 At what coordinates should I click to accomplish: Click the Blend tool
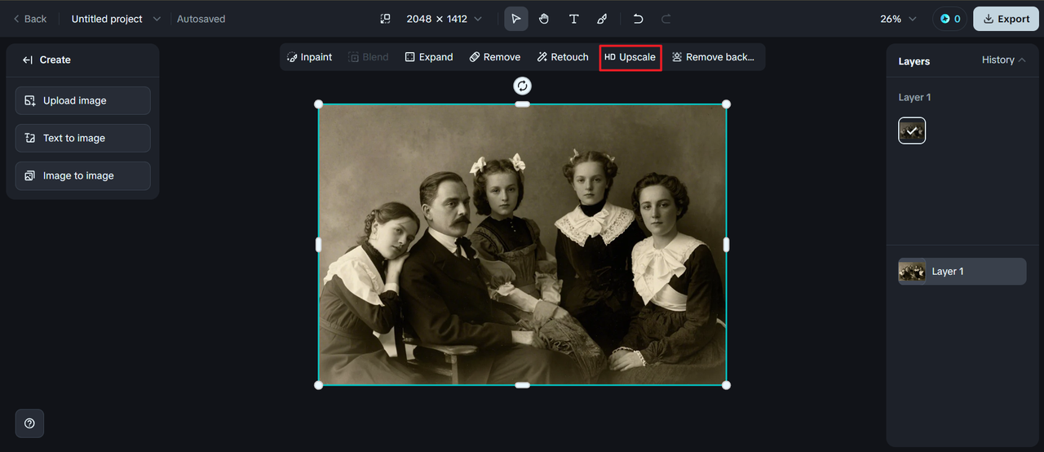369,57
